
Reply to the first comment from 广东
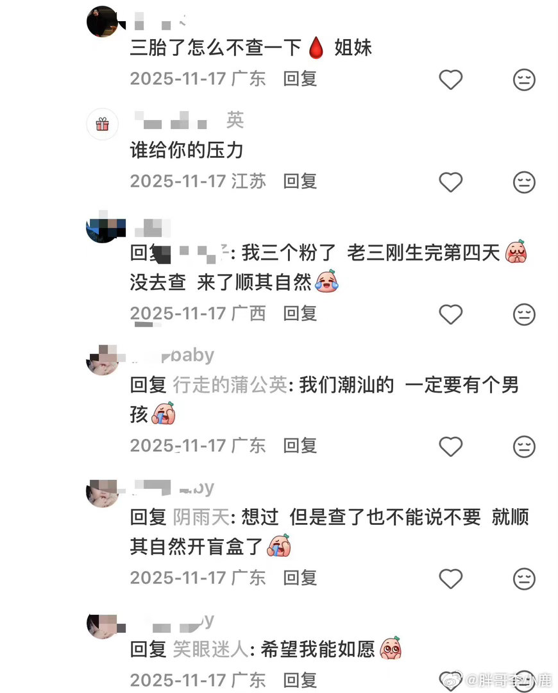point(300,79)
